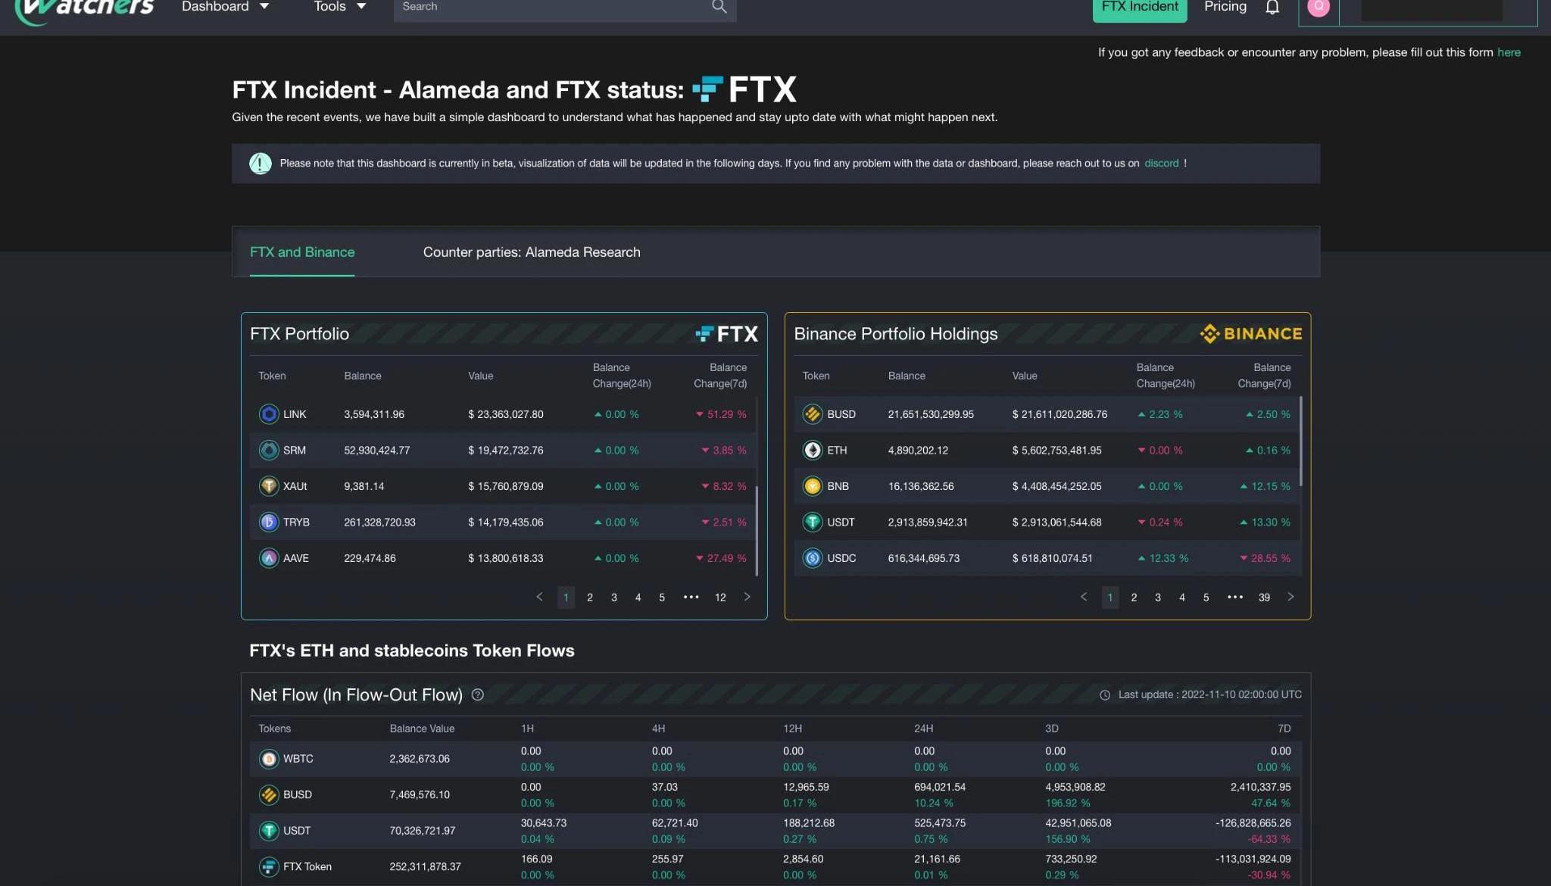Select page 12 in FTX Portfolio
The height and width of the screenshot is (886, 1551).
point(720,597)
